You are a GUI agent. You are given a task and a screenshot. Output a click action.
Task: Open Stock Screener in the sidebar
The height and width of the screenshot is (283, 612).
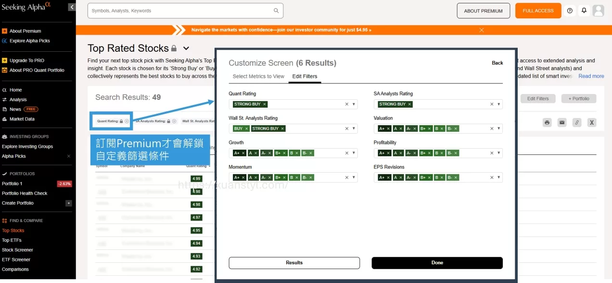point(17,250)
